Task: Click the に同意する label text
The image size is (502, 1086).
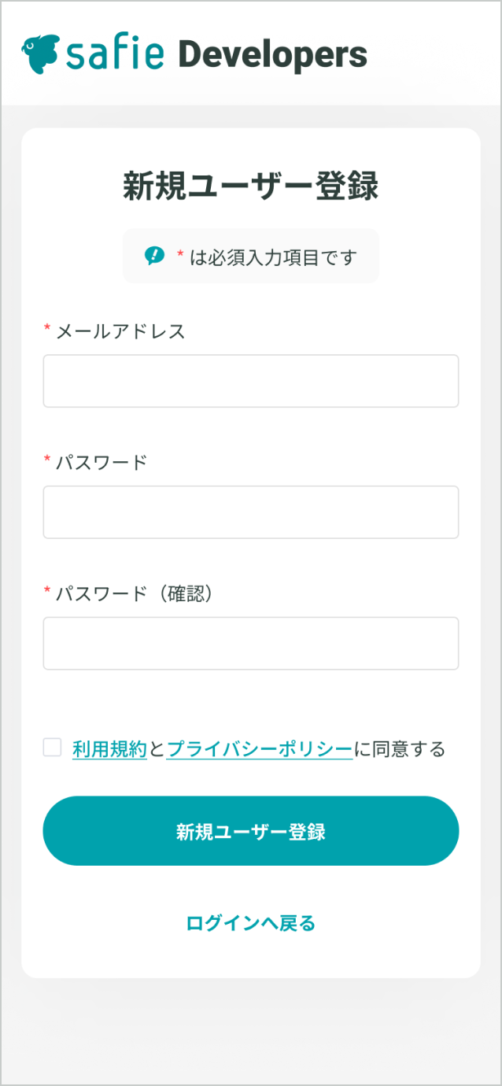Action: 400,749
